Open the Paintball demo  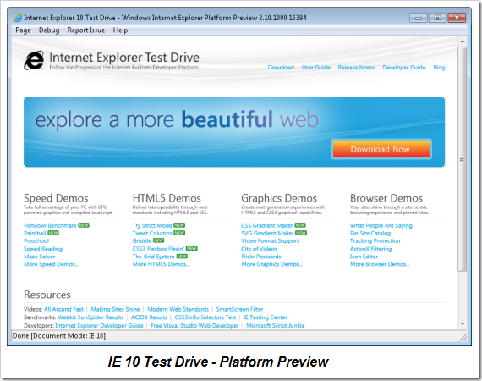tap(35, 233)
